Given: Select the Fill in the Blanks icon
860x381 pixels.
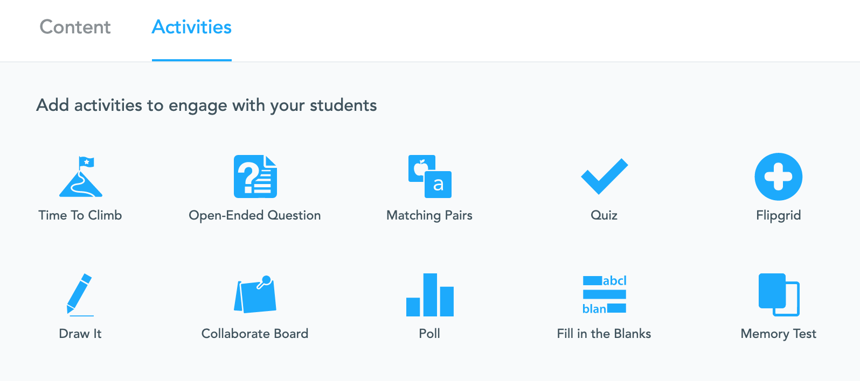Looking at the screenshot, I should point(604,295).
